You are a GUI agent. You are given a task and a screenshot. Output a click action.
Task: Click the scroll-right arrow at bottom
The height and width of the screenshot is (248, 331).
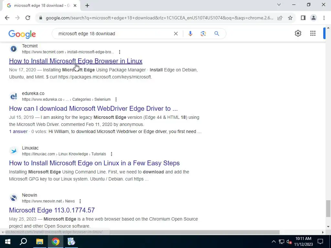click(323, 232)
